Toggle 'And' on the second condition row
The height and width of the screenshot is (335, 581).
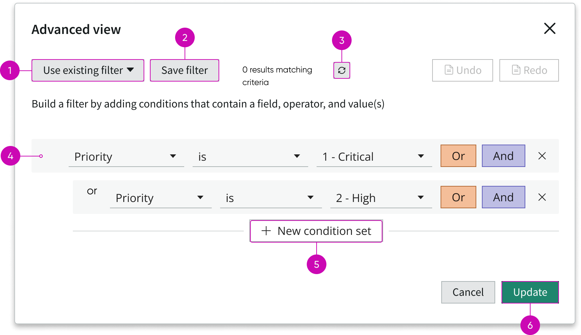point(503,197)
